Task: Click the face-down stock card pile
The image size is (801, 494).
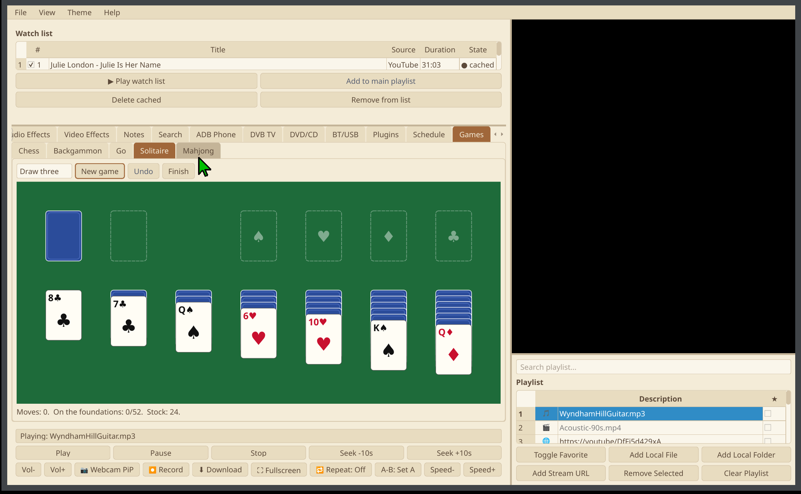Action: coord(64,236)
